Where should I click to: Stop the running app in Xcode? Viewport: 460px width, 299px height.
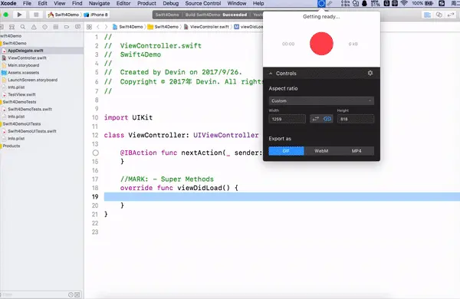(36, 15)
